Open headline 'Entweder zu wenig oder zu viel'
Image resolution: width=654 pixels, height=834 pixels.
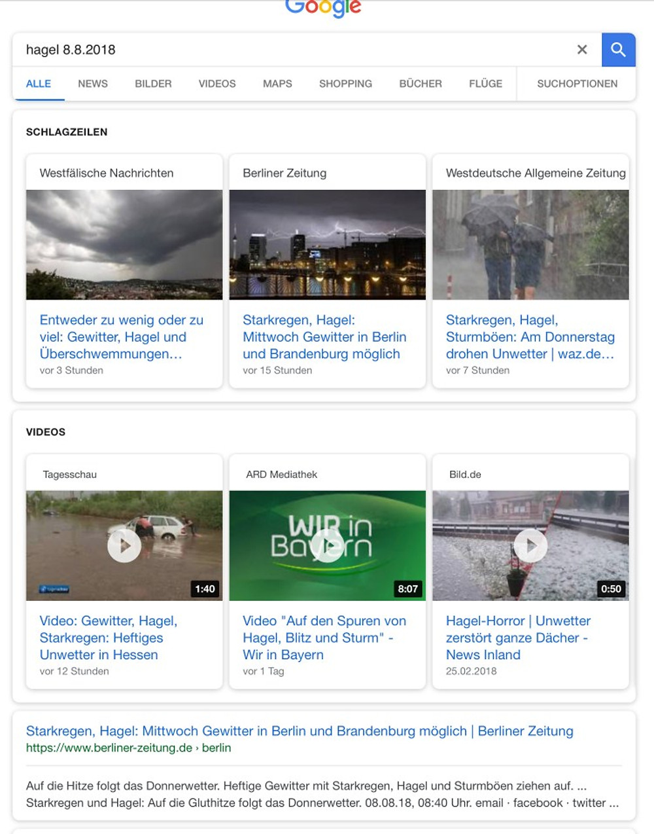point(122,337)
